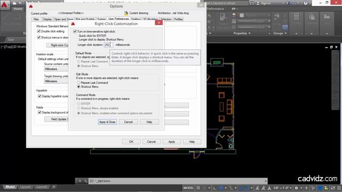Click Cancel in Right-Click Customization dialog
Image resolution: width=342 pixels, height=192 pixels.
[128, 122]
